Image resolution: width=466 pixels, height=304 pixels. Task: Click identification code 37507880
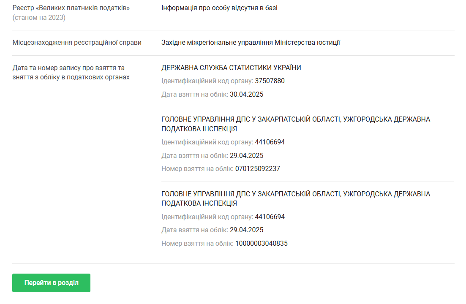point(270,81)
